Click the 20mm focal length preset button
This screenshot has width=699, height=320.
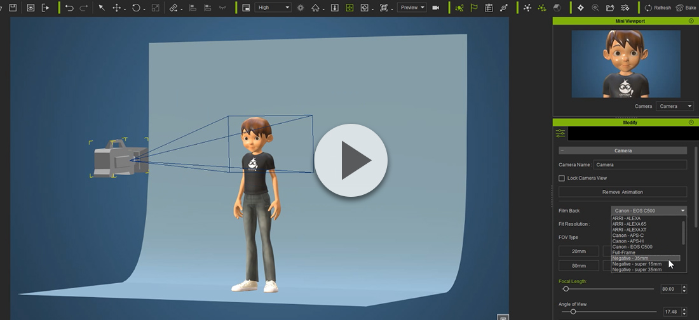578,251
